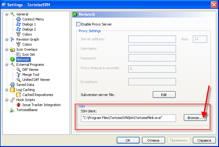This screenshot has width=219, height=147.
Task: Collapse the General tree node
Action: pyautogui.click(x=7, y=14)
